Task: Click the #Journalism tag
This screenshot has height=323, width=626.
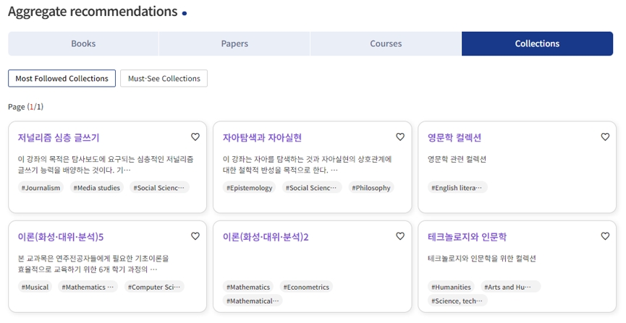Action: tap(41, 187)
